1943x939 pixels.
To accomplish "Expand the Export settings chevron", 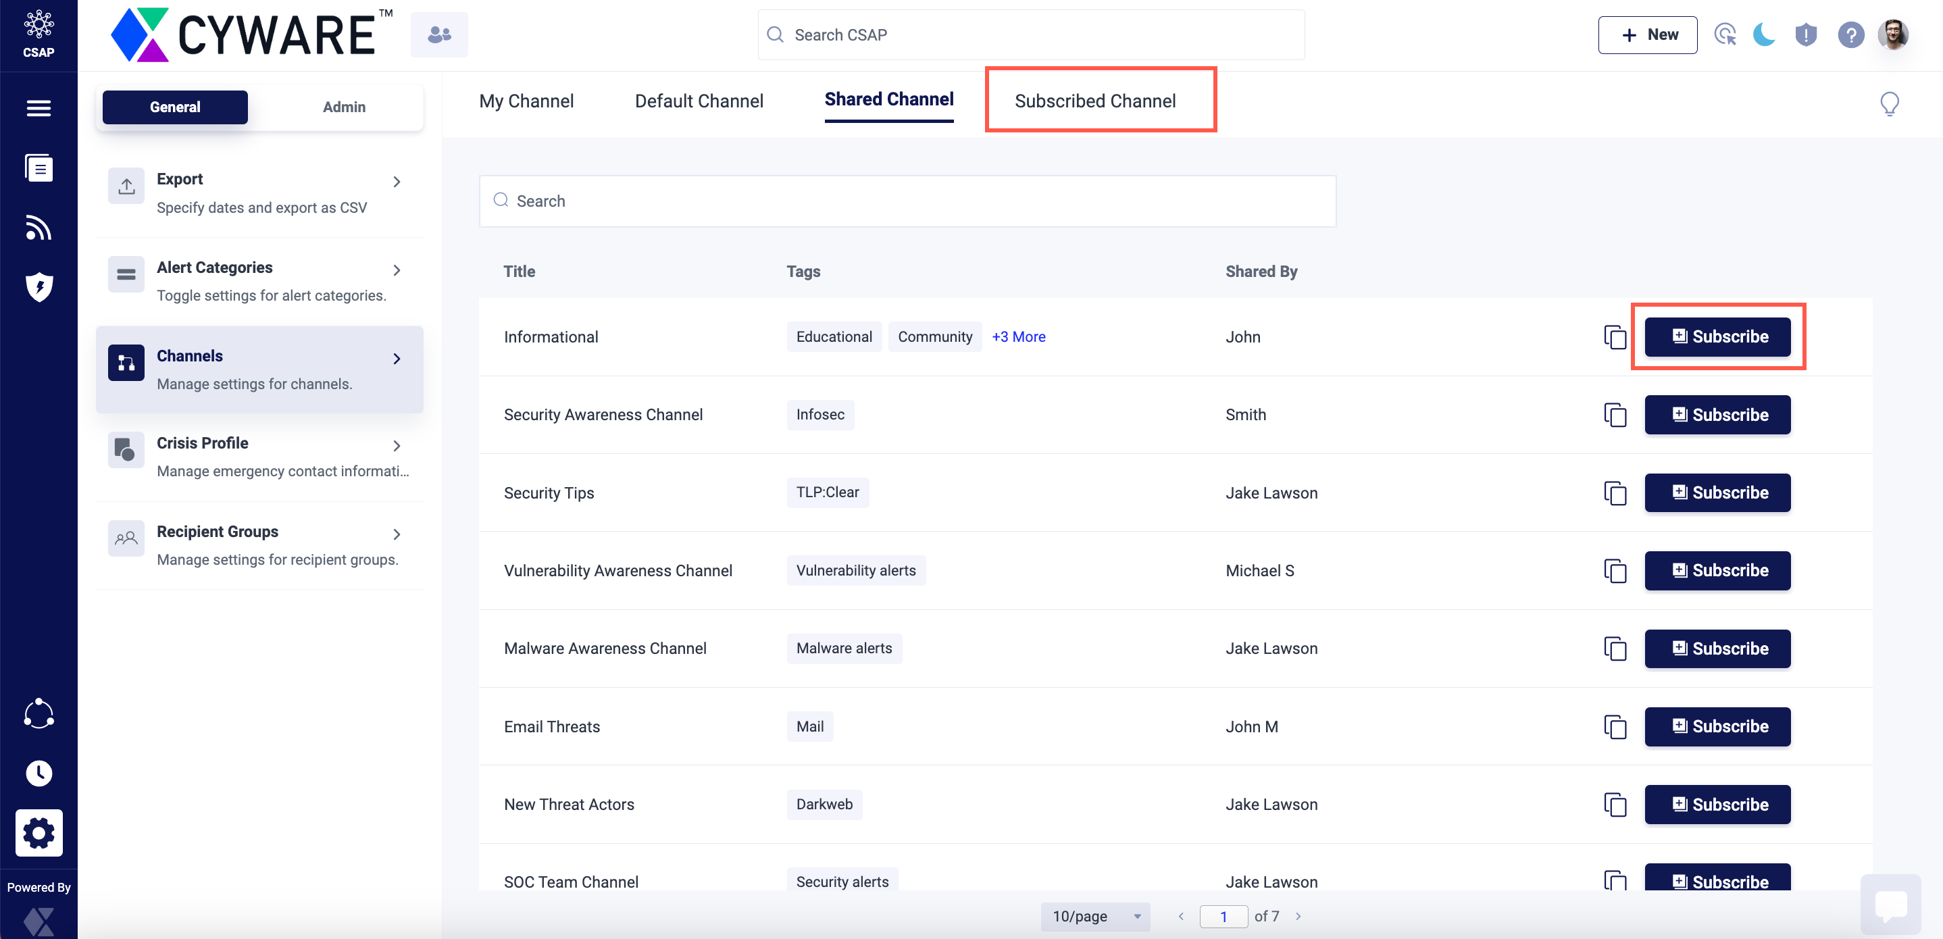I will click(x=397, y=182).
